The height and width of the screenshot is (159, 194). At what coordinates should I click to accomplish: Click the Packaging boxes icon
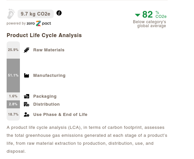coord(27,96)
